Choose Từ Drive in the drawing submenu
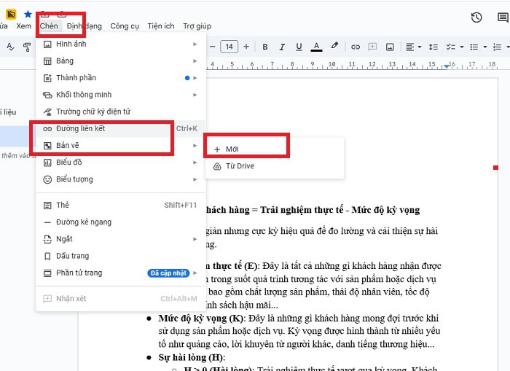Screen dimensions: 510x371 [x=239, y=166]
